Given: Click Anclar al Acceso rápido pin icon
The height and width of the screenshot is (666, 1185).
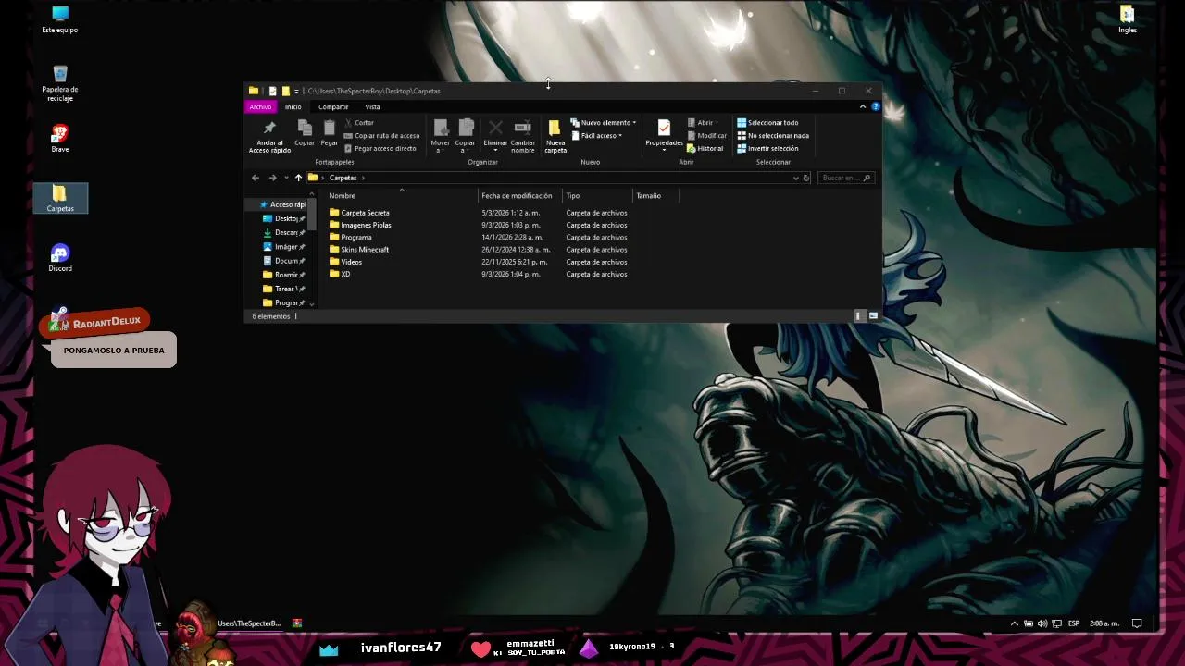Looking at the screenshot, I should pyautogui.click(x=269, y=128).
